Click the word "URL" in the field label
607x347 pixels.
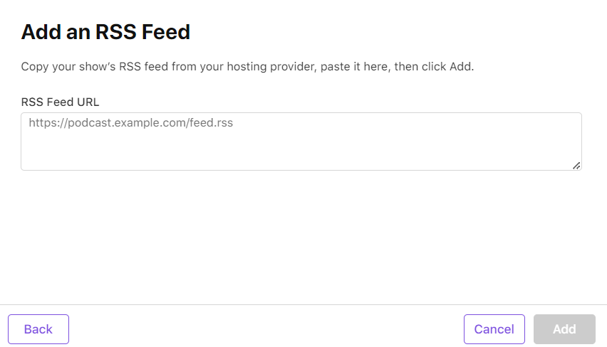pyautogui.click(x=88, y=102)
